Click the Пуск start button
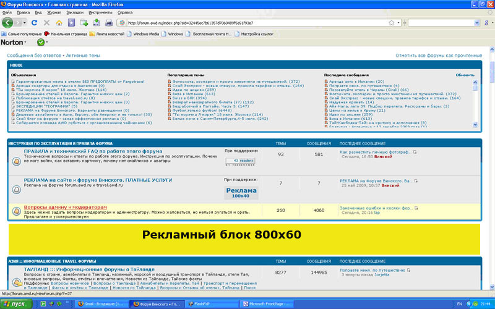Viewport: 495px width, 309px height. coord(16,304)
